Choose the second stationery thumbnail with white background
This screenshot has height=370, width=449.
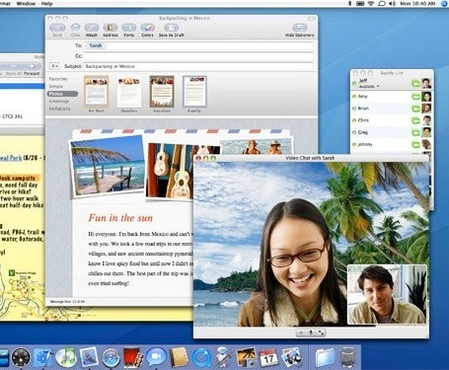(x=129, y=92)
